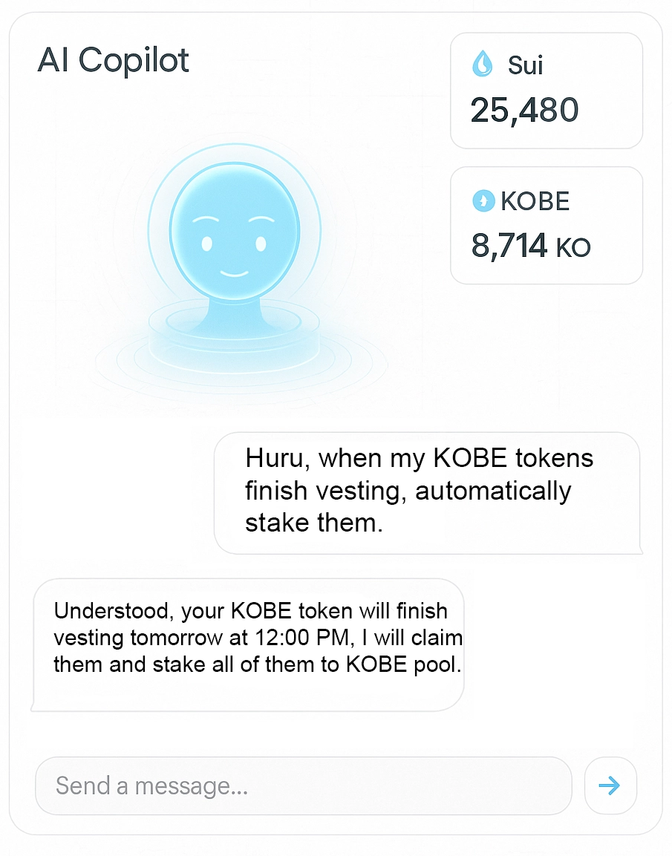Click "stake them." in the user's message
This screenshot has width=672, height=856.
[x=314, y=523]
